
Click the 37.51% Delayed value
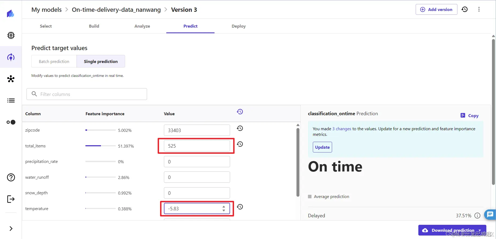[x=464, y=216]
